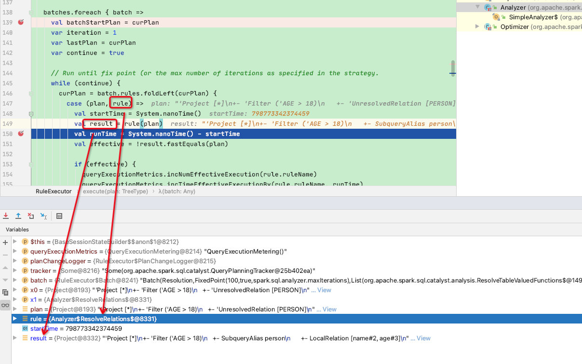Click the move watch down arrow

(5, 280)
